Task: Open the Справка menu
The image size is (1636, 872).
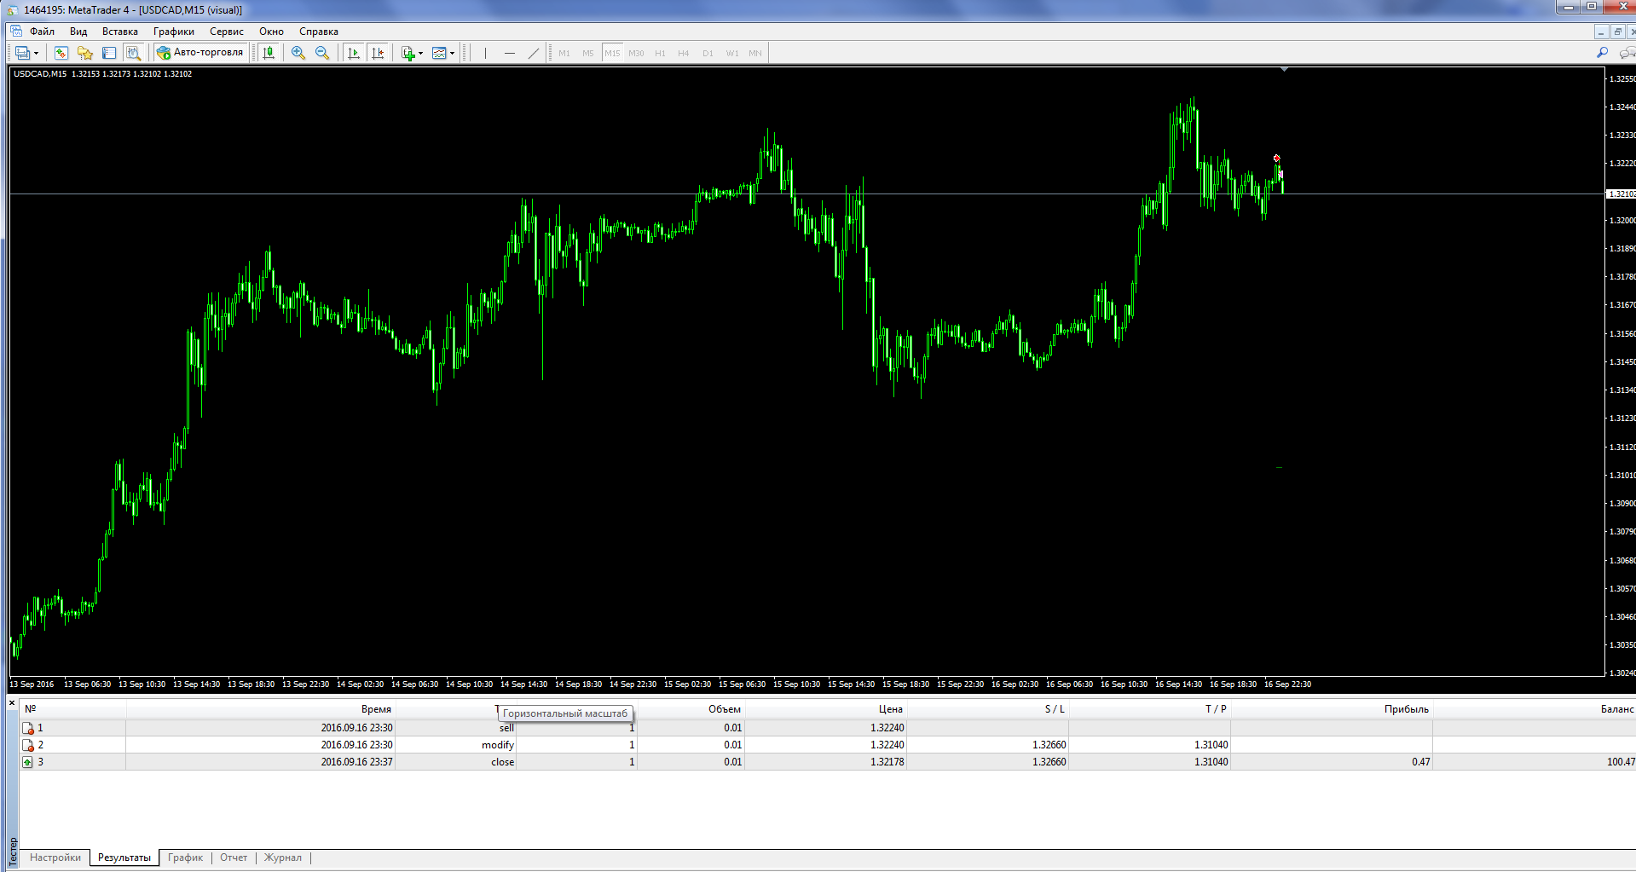Action: tap(319, 32)
